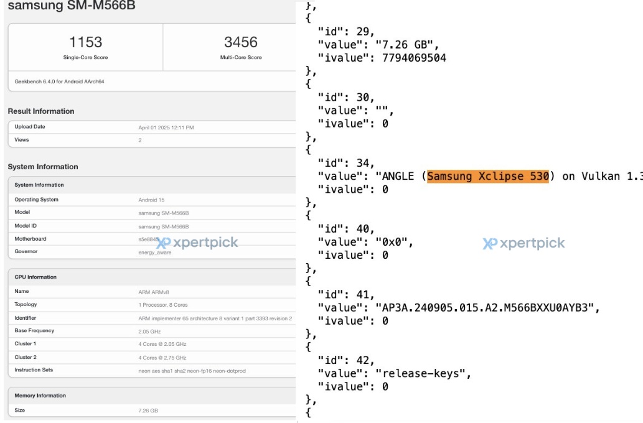This screenshot has height=423, width=643.
Task: Select the Model value 'samsung SM-M566B'
Action: pyautogui.click(x=164, y=213)
